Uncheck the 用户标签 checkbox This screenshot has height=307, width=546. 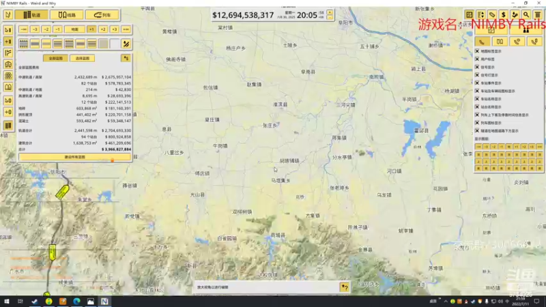point(477,59)
